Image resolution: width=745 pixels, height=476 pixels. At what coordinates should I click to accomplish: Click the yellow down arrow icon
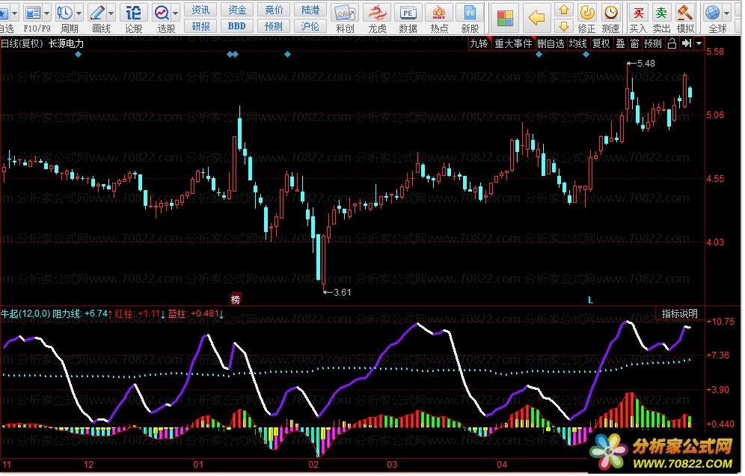pos(563,25)
